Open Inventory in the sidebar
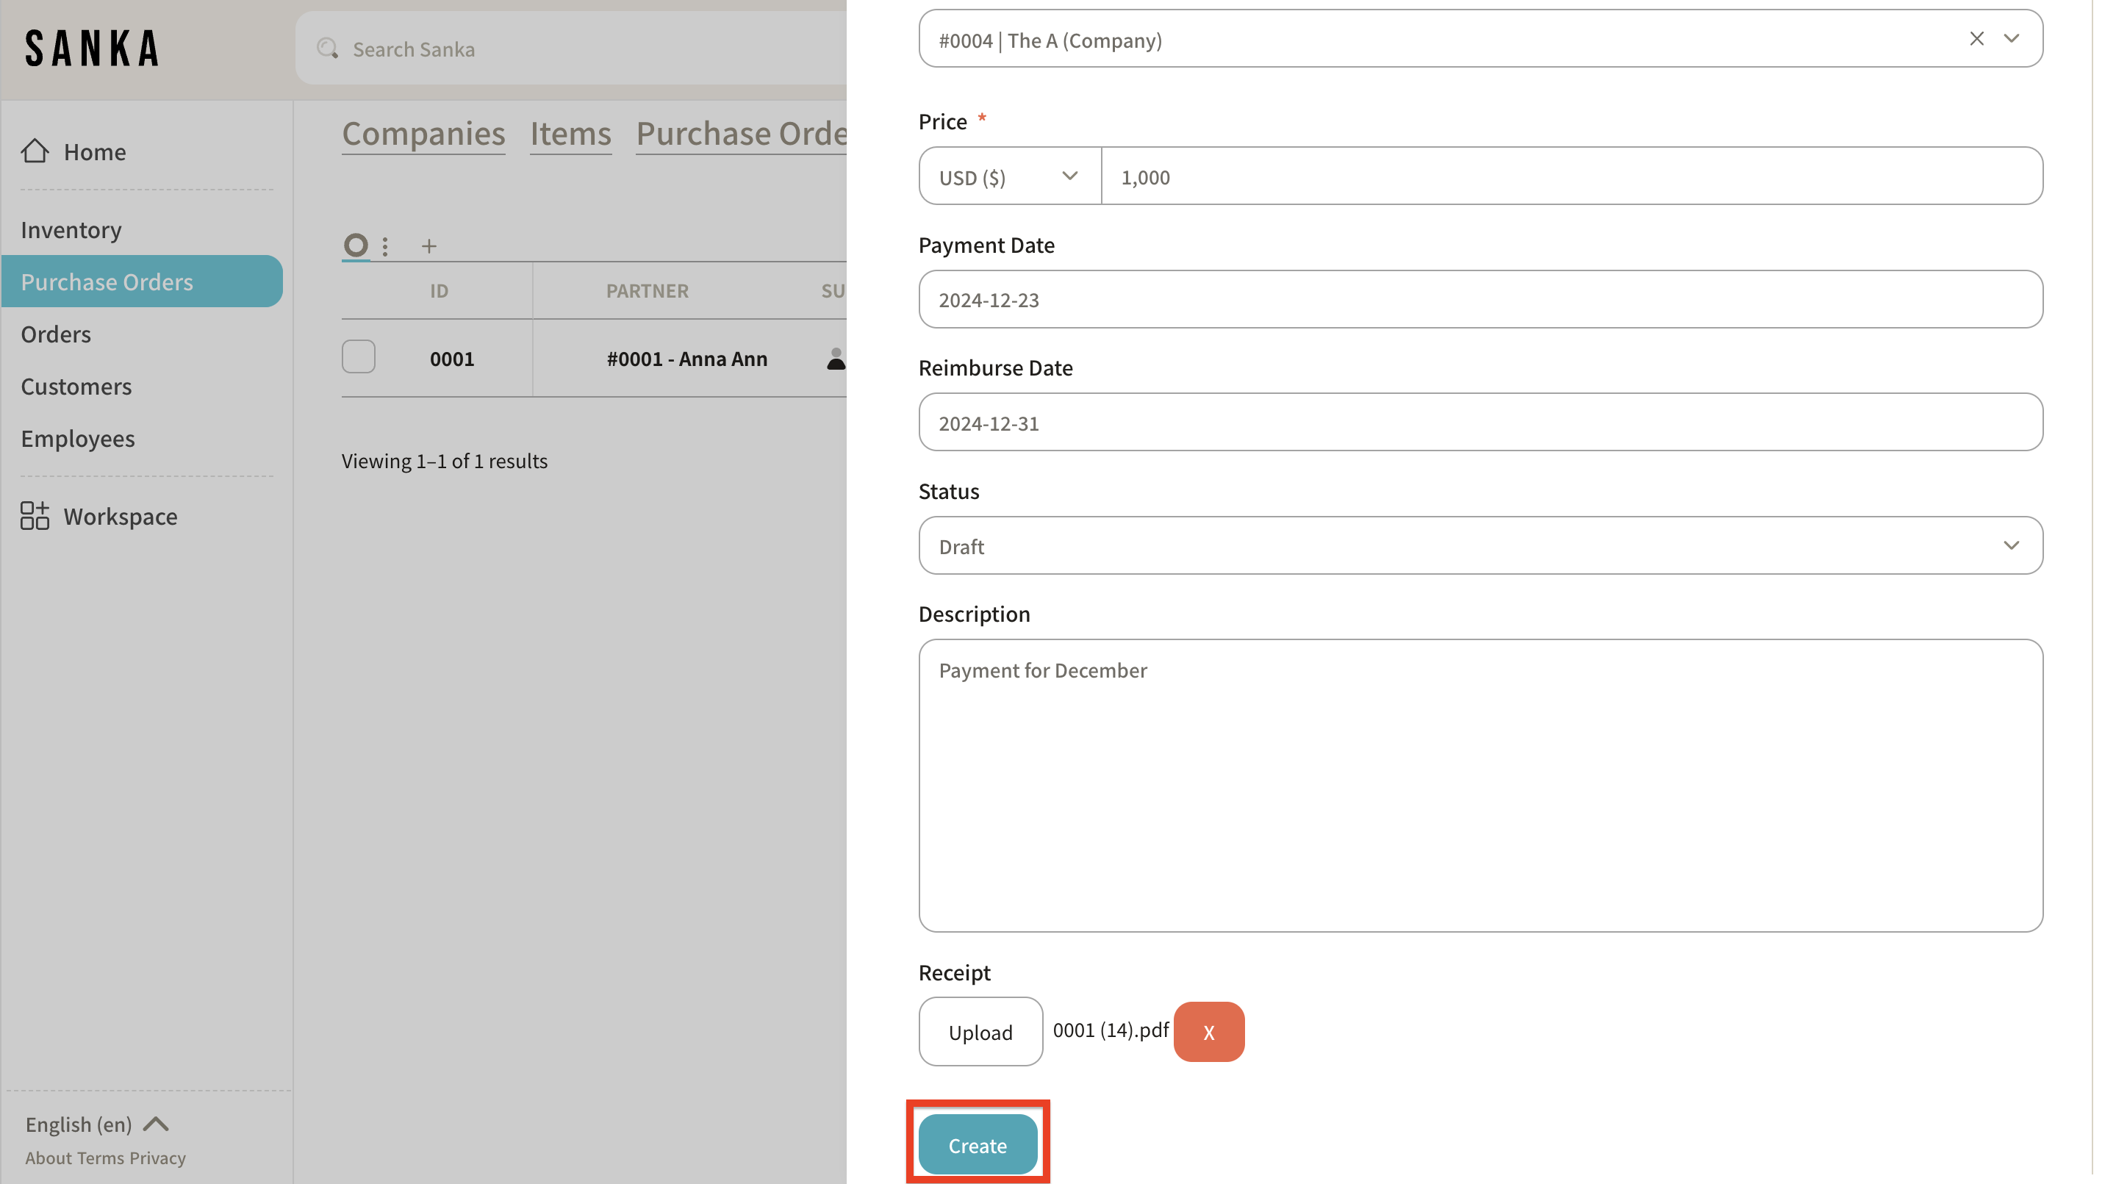 click(x=71, y=230)
